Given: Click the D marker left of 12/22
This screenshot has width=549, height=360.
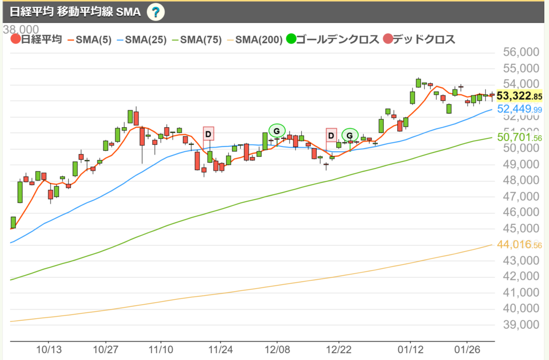Looking at the screenshot, I should [x=331, y=135].
